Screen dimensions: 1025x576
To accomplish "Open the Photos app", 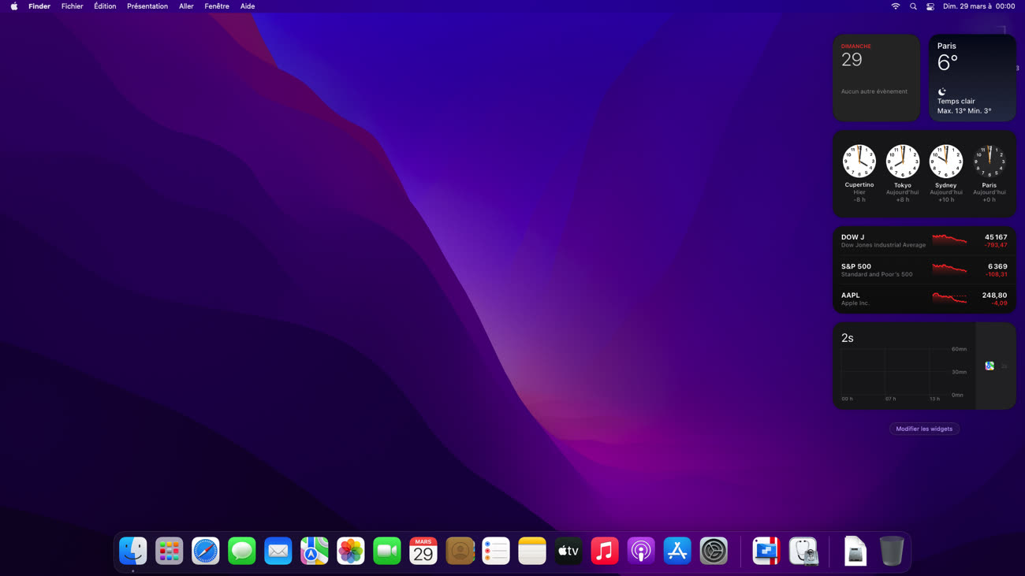I will pos(351,551).
